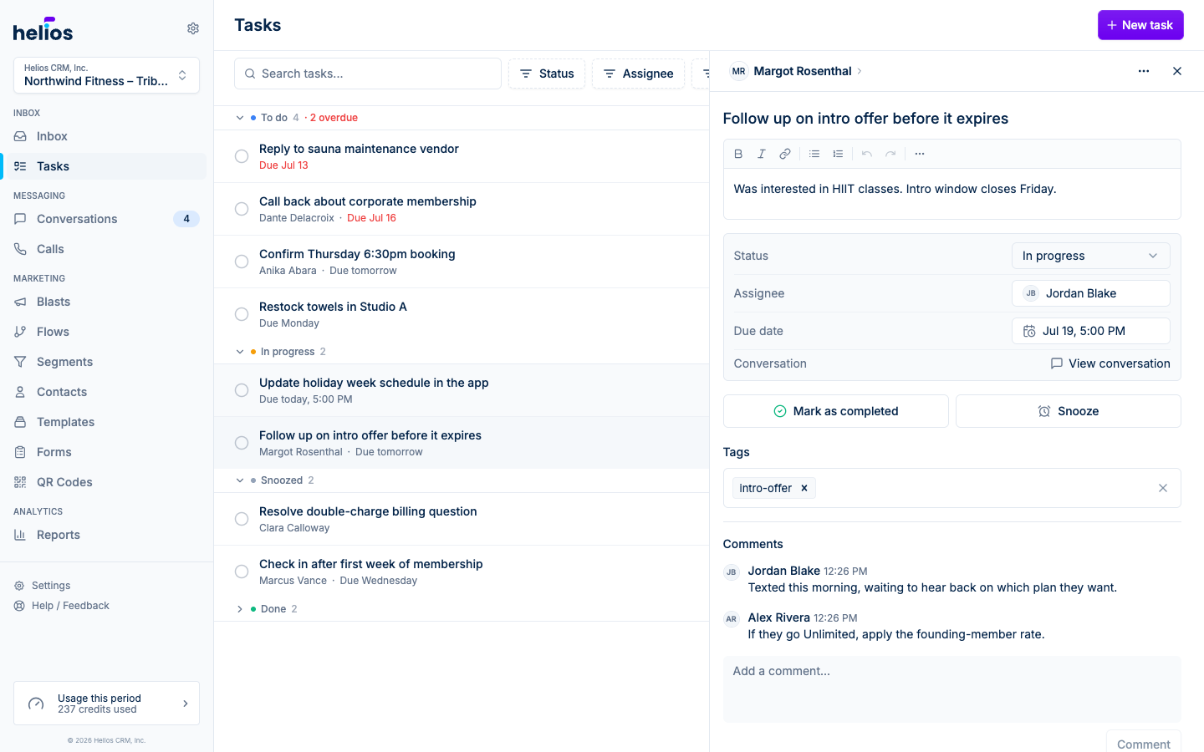Open the Usage this period credits card
Screen dimensions: 1204x752
pyautogui.click(x=106, y=704)
